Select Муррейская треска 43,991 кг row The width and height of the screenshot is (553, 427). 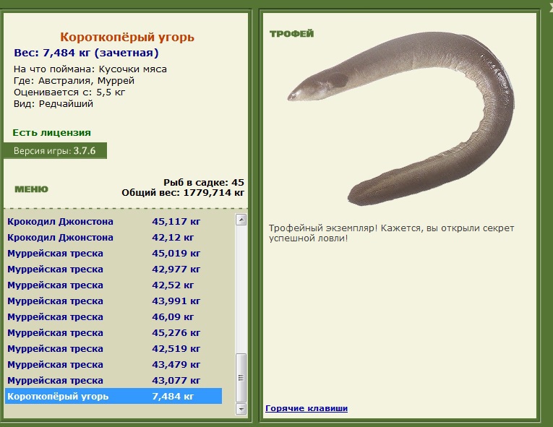click(x=113, y=301)
